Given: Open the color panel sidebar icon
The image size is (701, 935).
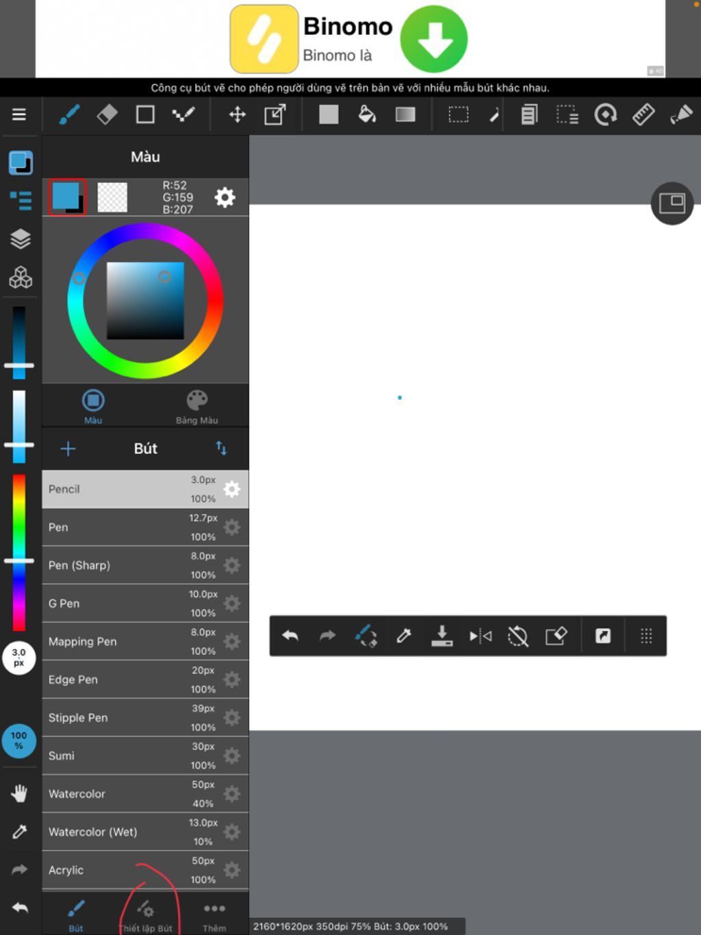Looking at the screenshot, I should (x=21, y=163).
